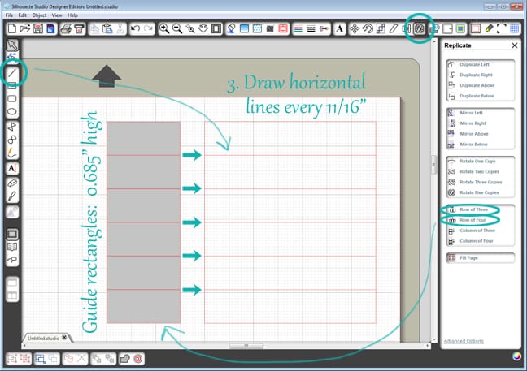The image size is (527, 371).
Task: Click the vertical scrollbar down arrow
Action: (x=433, y=339)
